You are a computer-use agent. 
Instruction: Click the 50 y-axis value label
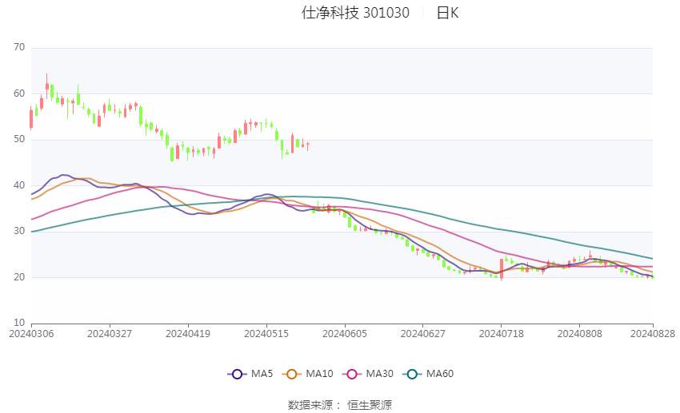pos(19,139)
